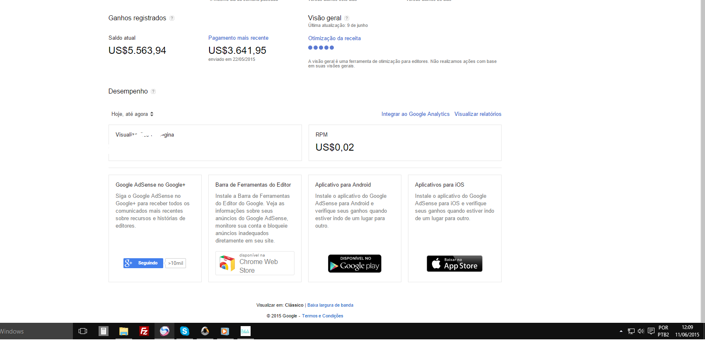Launch Calculator from the taskbar
Screen dimensions: 705x341
point(104,331)
